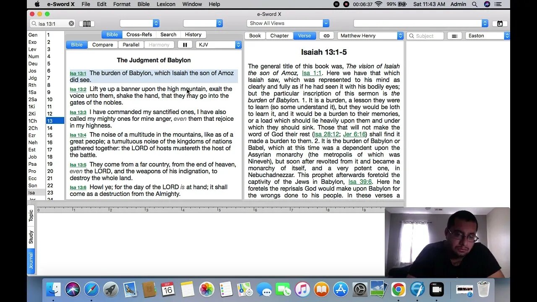Viewport: 537px width, 302px height.
Task: Switch the Bible pane to Compare view
Action: click(x=103, y=45)
